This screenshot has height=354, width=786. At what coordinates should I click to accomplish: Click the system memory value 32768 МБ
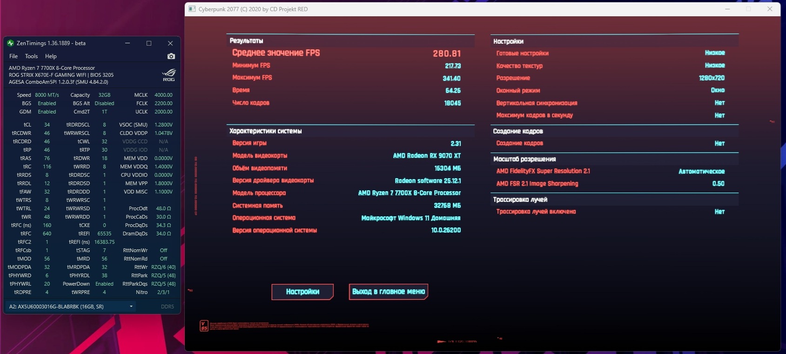[447, 206]
